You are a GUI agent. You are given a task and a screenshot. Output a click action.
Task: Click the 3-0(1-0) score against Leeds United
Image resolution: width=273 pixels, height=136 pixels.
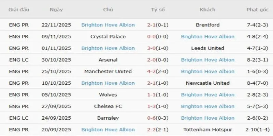[158, 48]
